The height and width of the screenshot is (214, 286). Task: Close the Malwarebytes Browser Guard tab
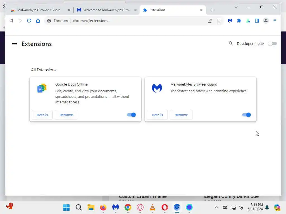tap(69, 10)
